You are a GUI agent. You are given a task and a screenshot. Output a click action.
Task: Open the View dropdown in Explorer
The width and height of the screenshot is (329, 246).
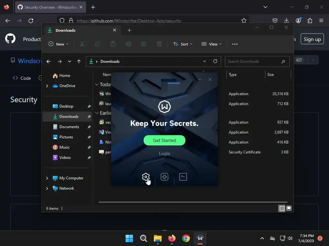[x=211, y=44]
